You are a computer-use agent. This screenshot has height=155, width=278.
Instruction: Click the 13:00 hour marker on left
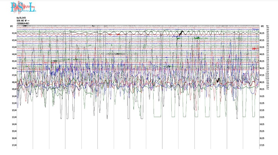coord(14,117)
